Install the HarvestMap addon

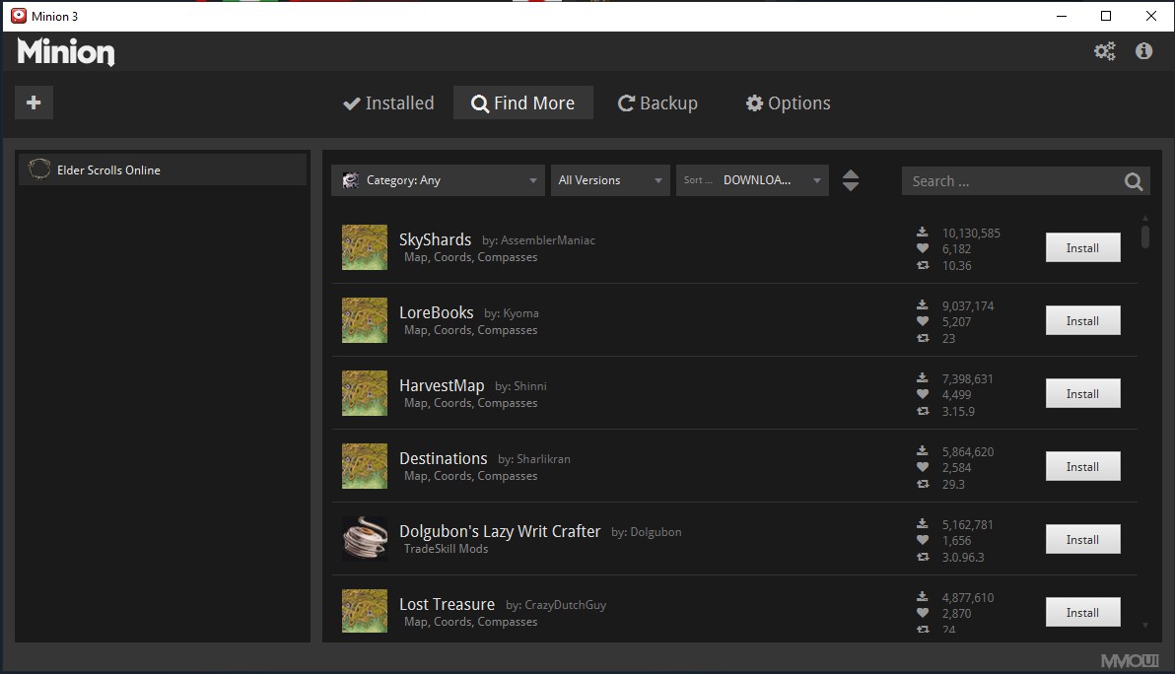[1082, 394]
